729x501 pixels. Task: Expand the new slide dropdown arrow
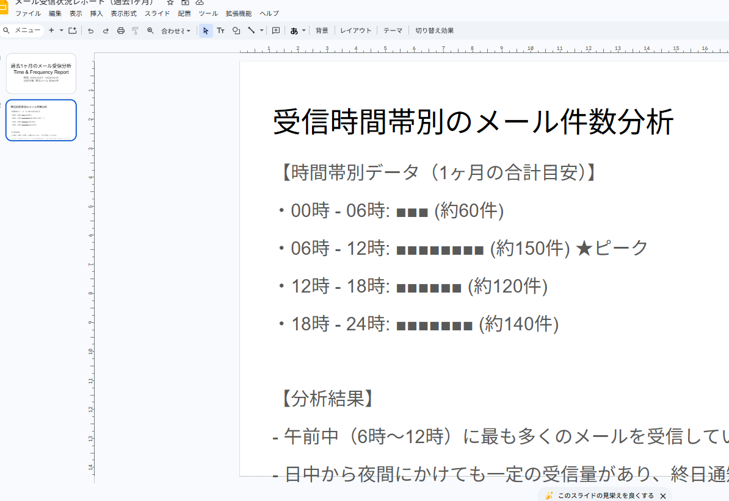coord(61,30)
